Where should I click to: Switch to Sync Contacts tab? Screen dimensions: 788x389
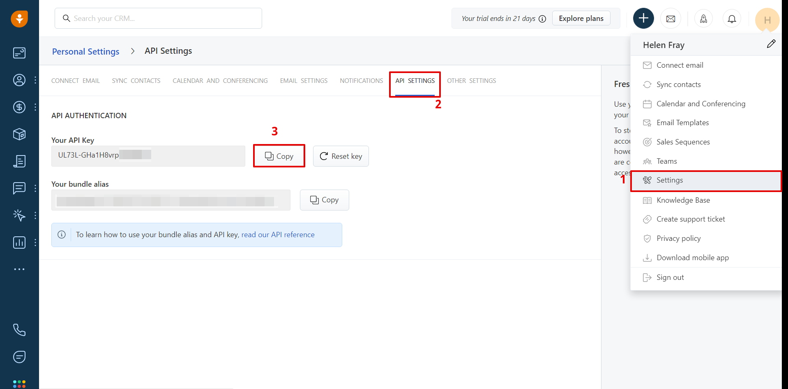pos(136,81)
